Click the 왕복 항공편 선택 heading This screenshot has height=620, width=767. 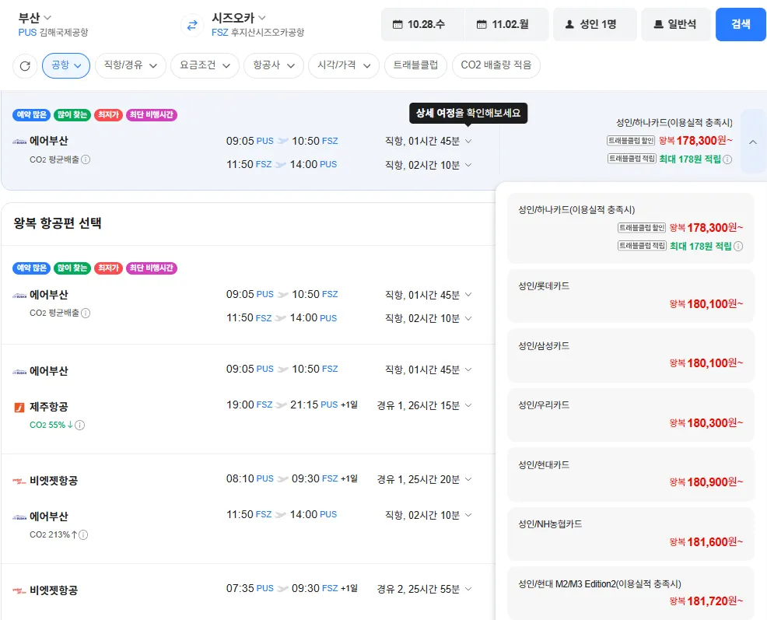(58, 223)
